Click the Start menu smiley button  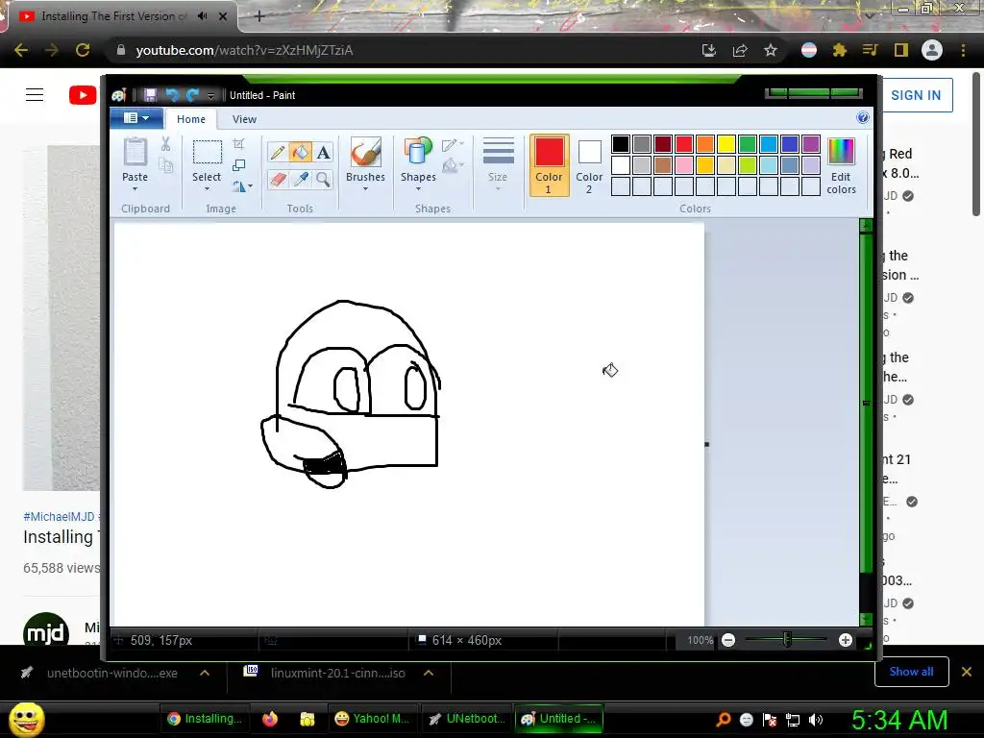click(x=27, y=719)
